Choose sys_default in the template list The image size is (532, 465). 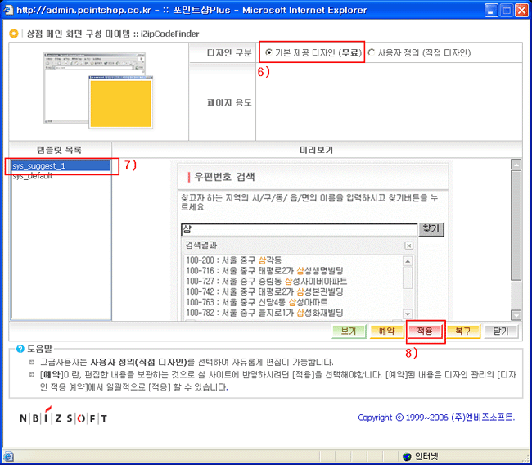(33, 176)
